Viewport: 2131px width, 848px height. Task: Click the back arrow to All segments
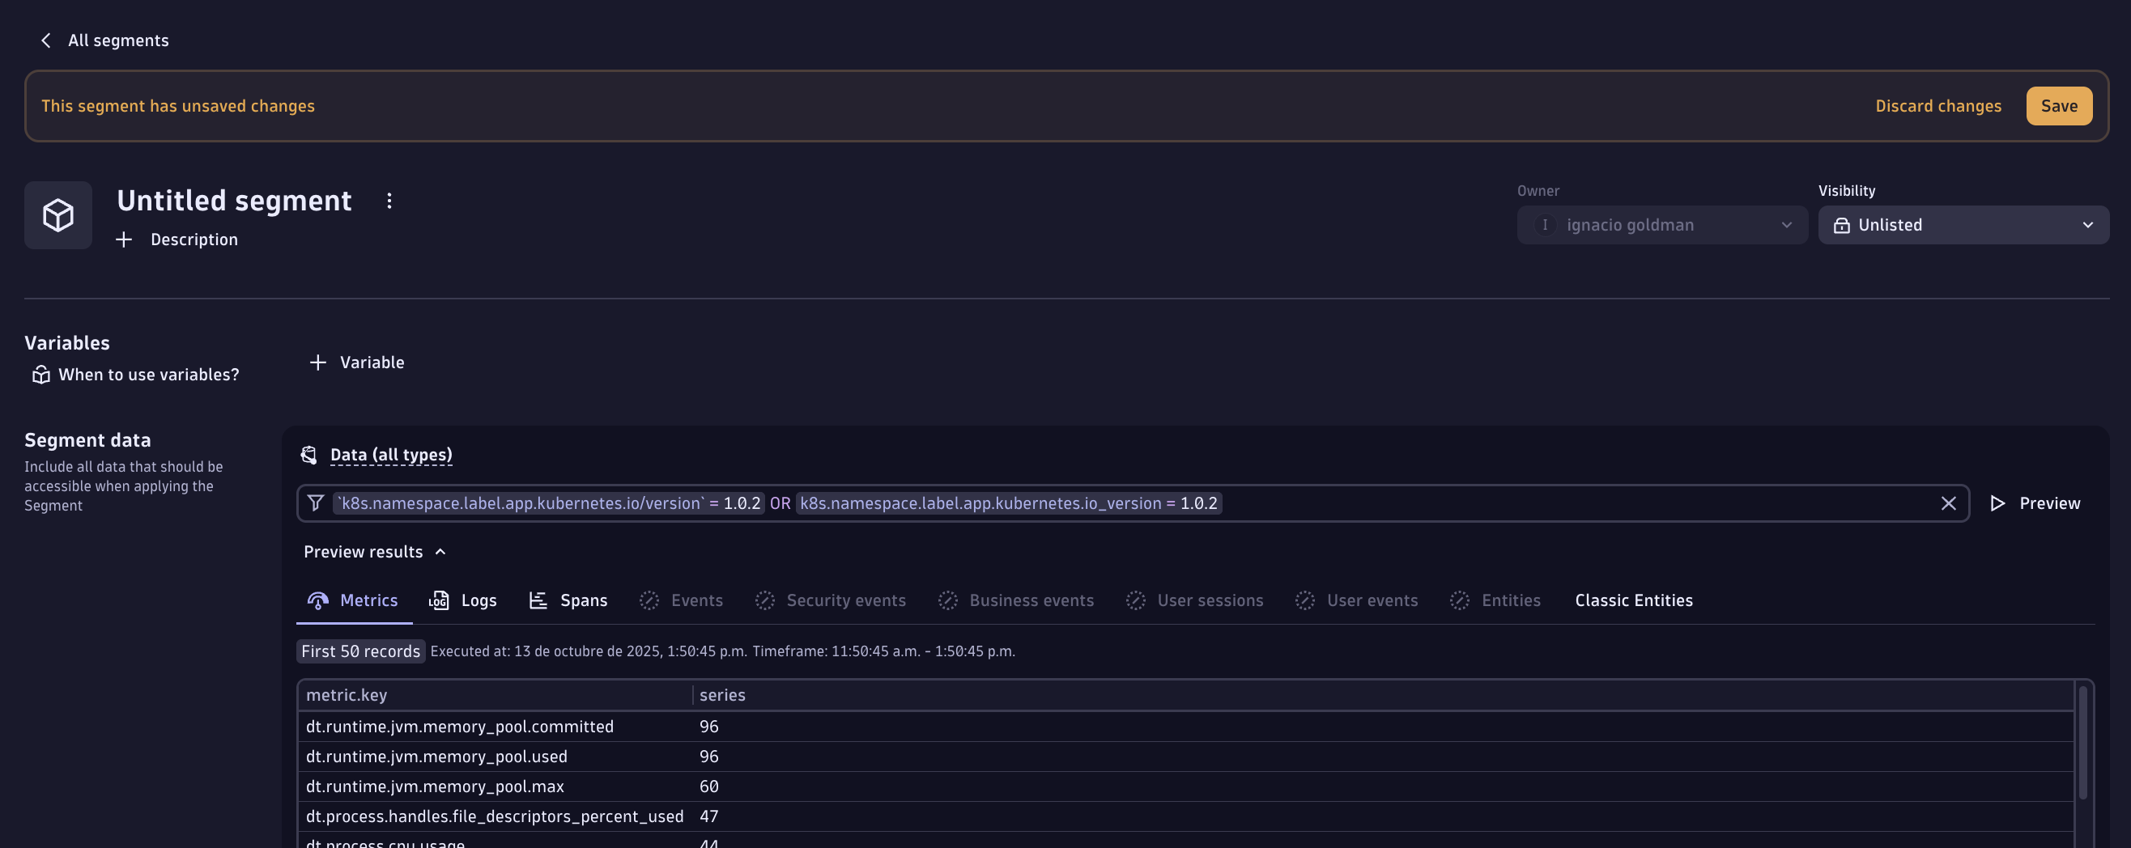(x=46, y=40)
